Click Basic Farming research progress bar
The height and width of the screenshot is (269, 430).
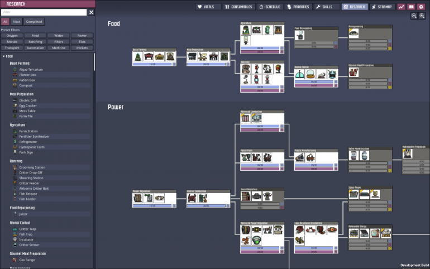152,64
